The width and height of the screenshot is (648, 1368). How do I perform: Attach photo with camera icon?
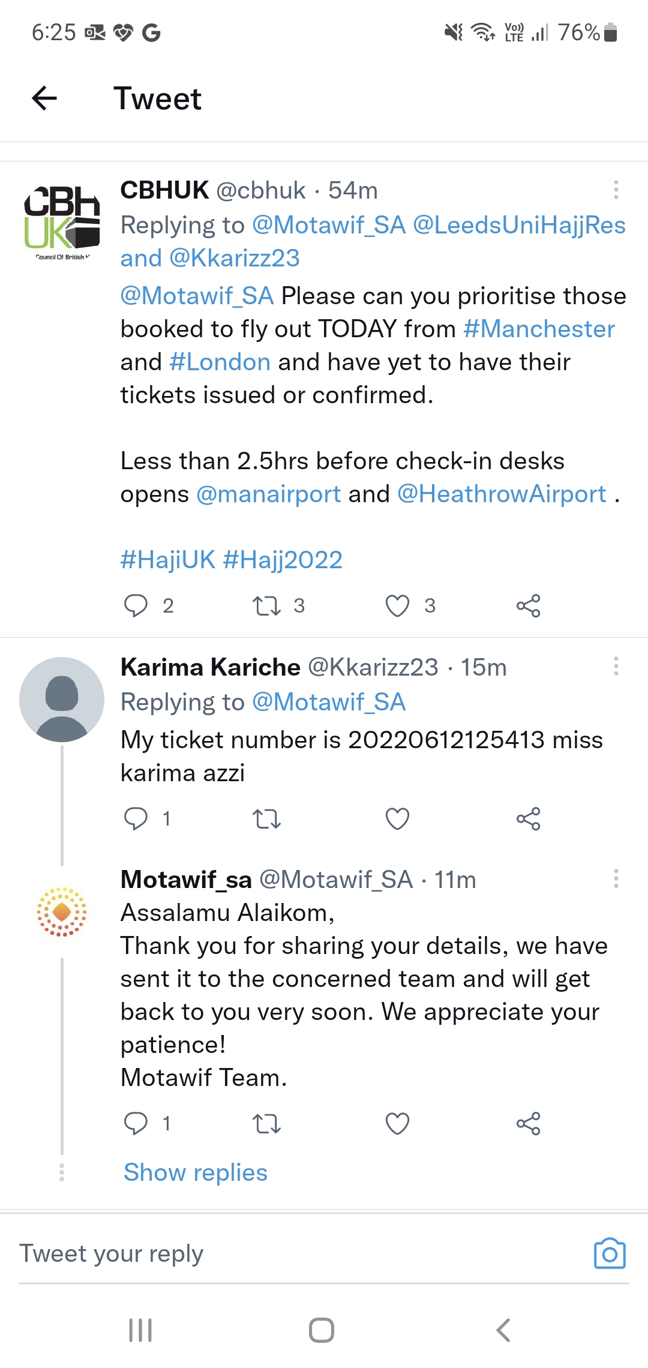point(610,1253)
